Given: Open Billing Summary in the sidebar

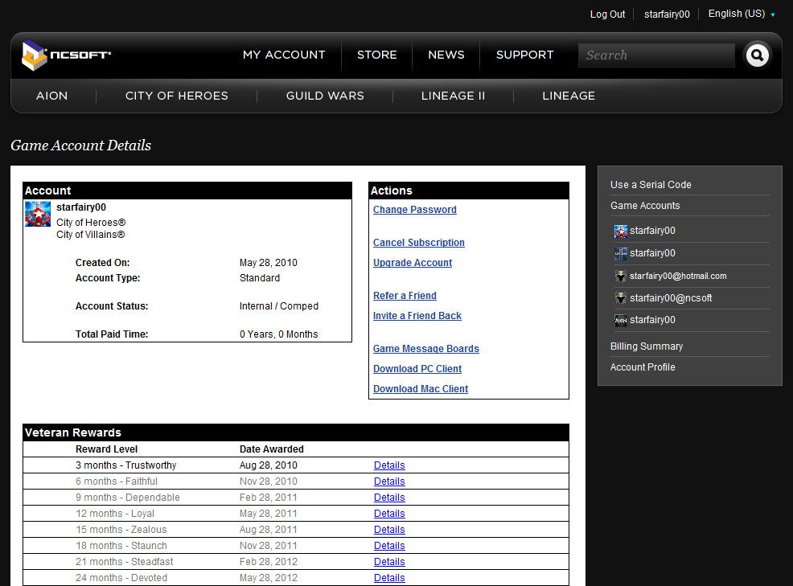Looking at the screenshot, I should [x=647, y=346].
